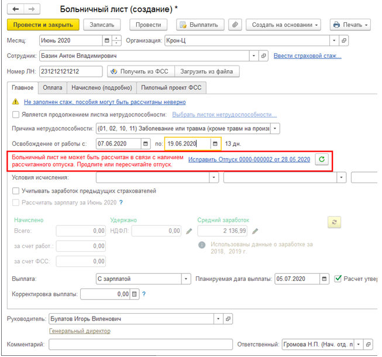Image resolution: width=382 pixels, height=357 pixels.
Task: Recalculate the document with the yellow refresh button
Action: (x=334, y=222)
